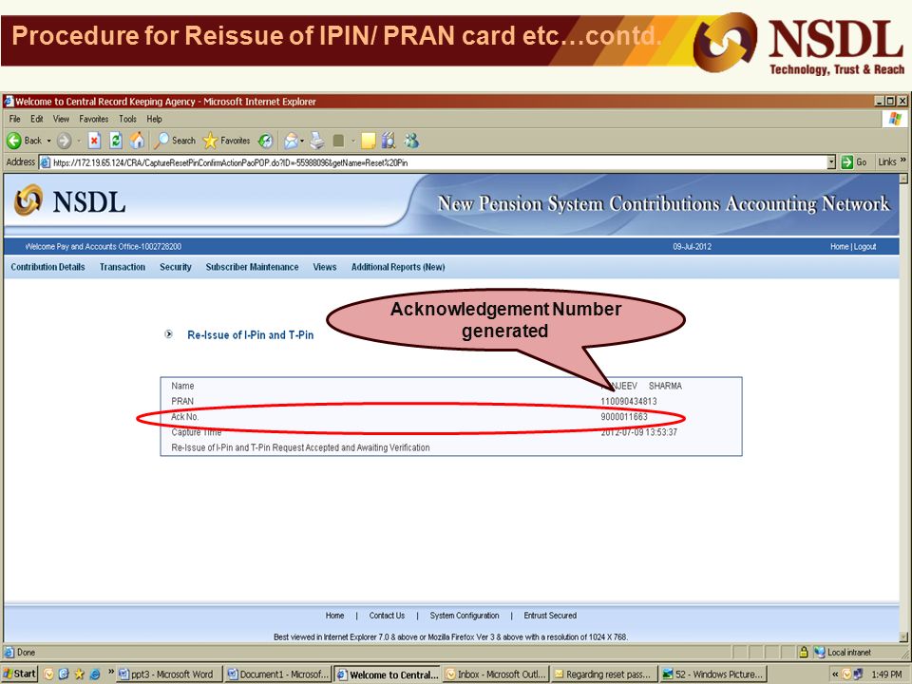The image size is (912, 684).
Task: Click the padlock security icon in status bar
Action: click(x=804, y=652)
